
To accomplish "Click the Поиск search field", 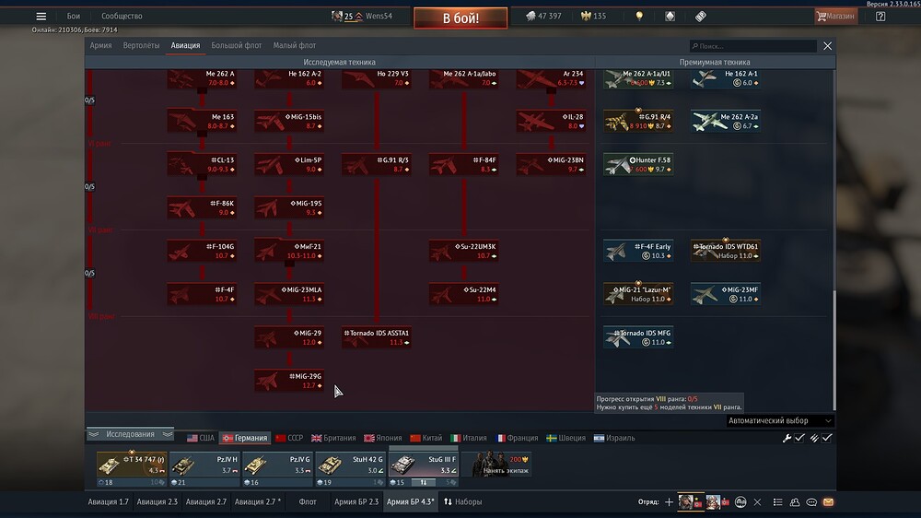I will 753,46.
